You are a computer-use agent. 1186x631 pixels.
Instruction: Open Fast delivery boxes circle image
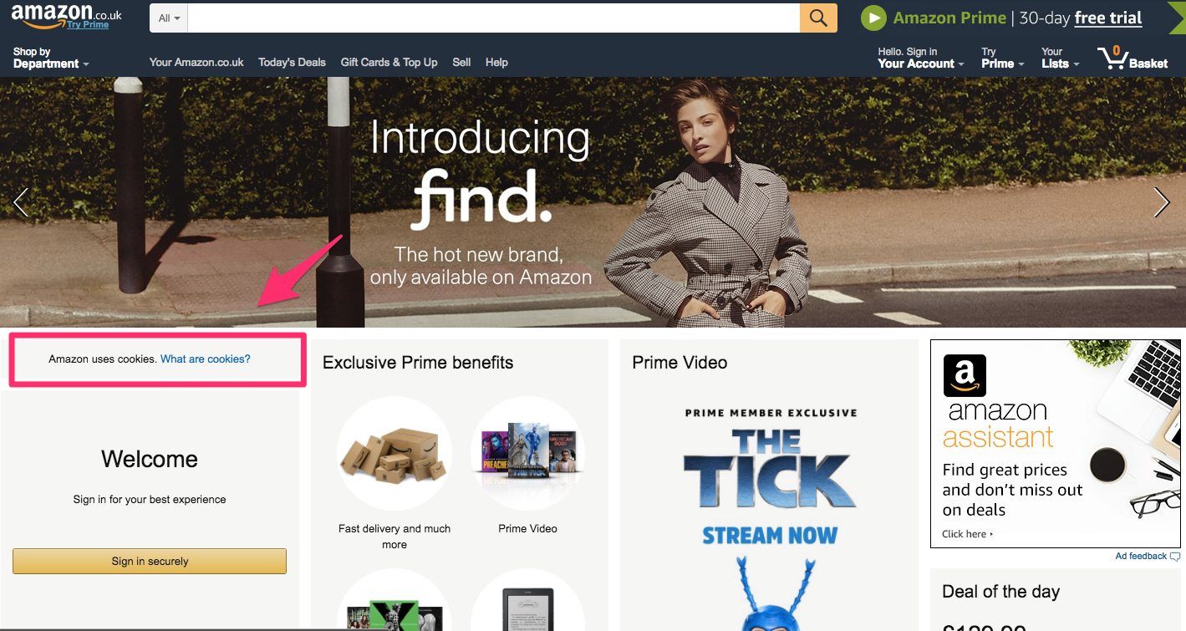point(394,453)
